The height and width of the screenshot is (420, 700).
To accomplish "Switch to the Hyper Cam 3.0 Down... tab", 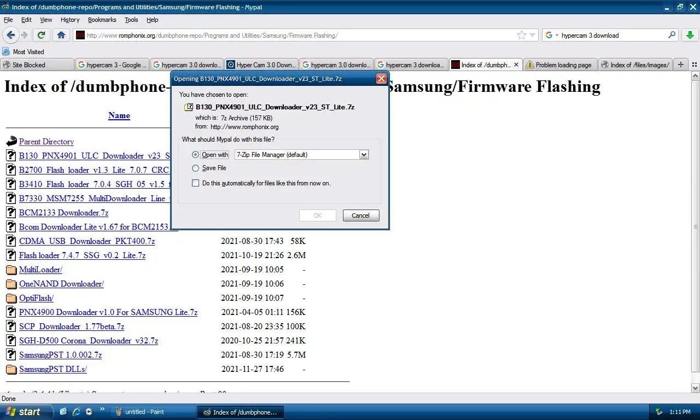I will pos(261,65).
